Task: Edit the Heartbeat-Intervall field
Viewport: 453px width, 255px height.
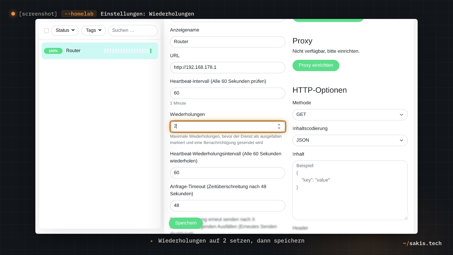Action: tap(228, 93)
